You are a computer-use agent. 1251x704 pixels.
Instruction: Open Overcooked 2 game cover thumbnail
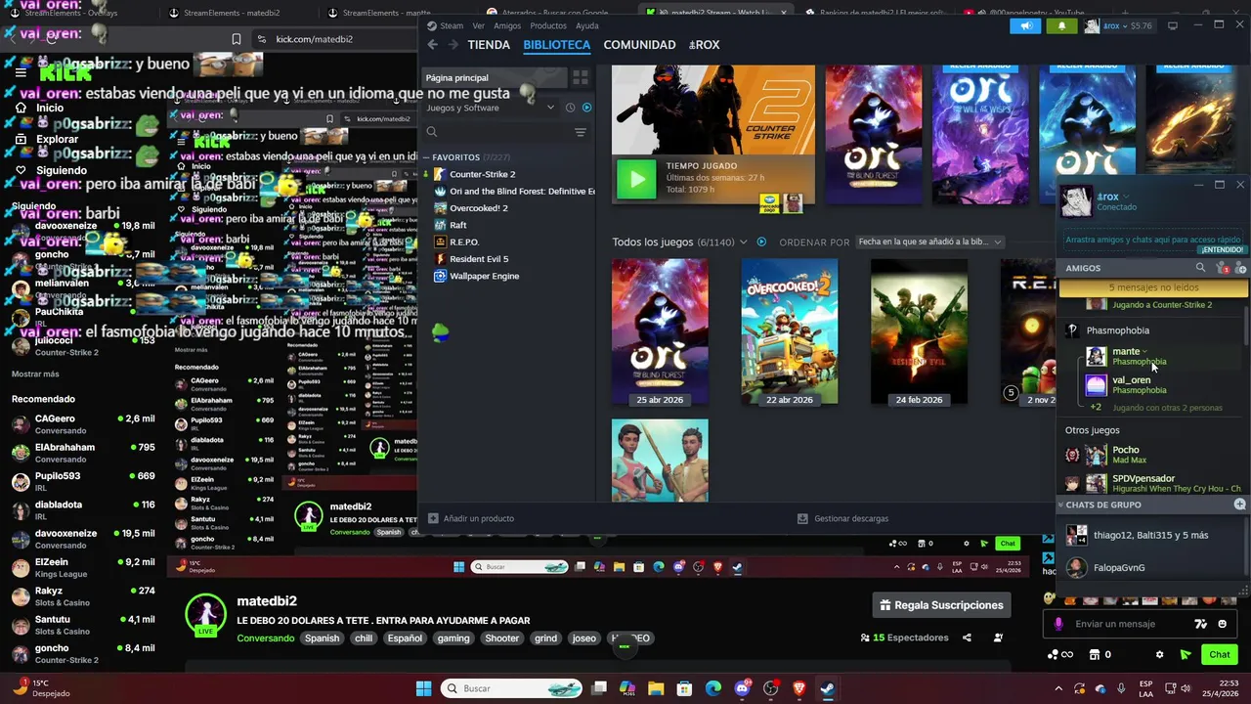tap(790, 331)
